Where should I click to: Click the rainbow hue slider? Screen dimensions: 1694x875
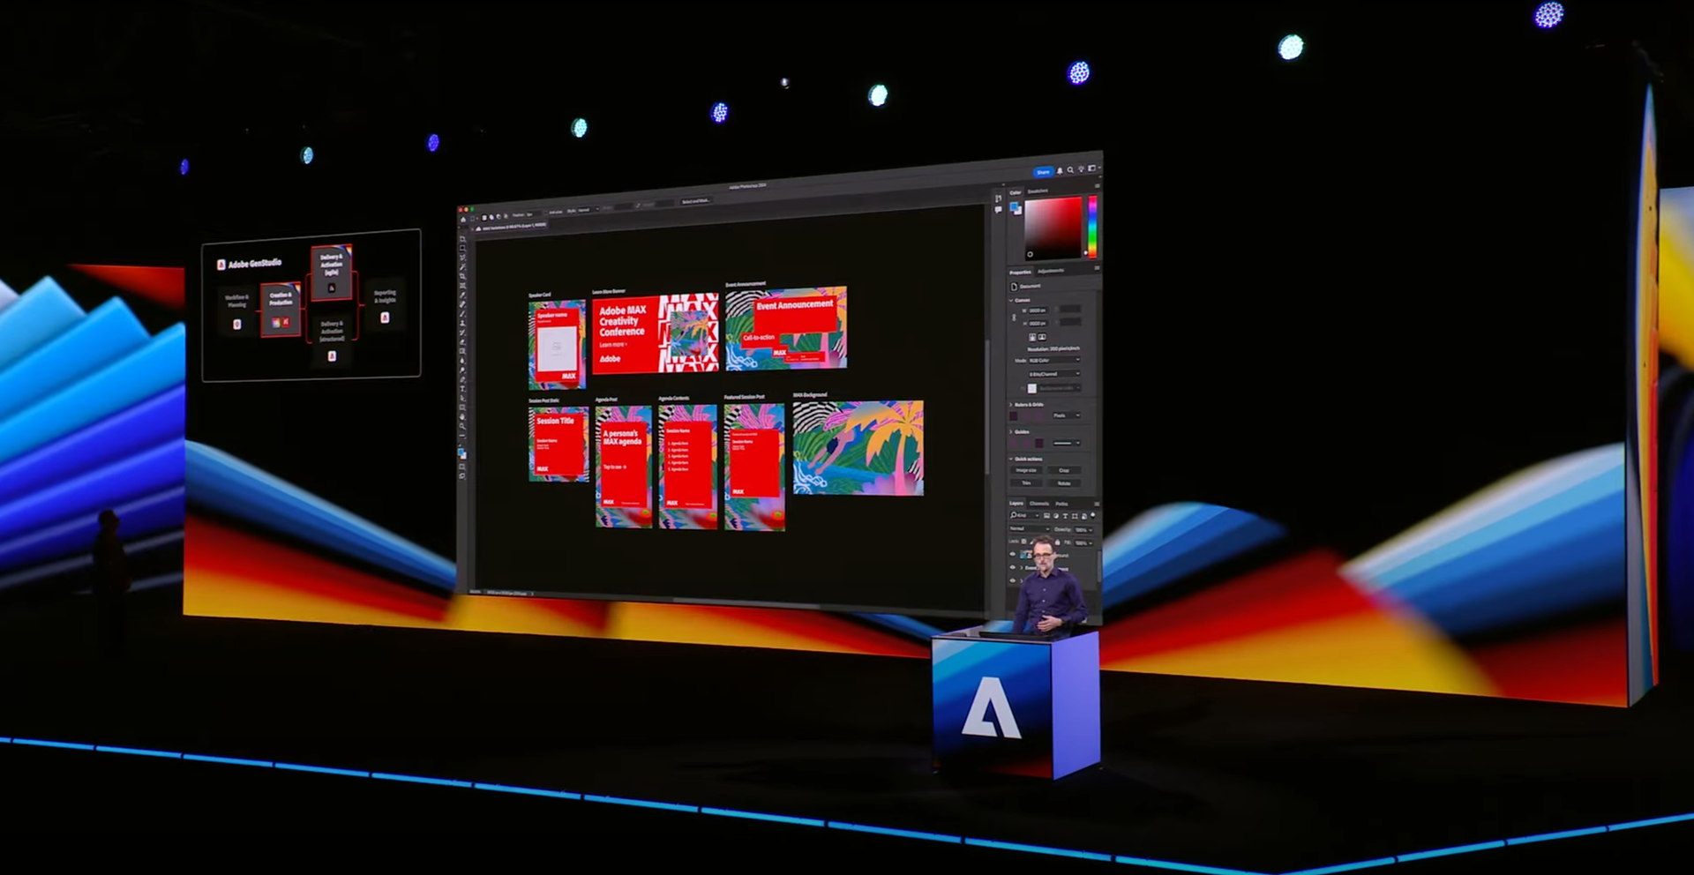click(x=1092, y=227)
